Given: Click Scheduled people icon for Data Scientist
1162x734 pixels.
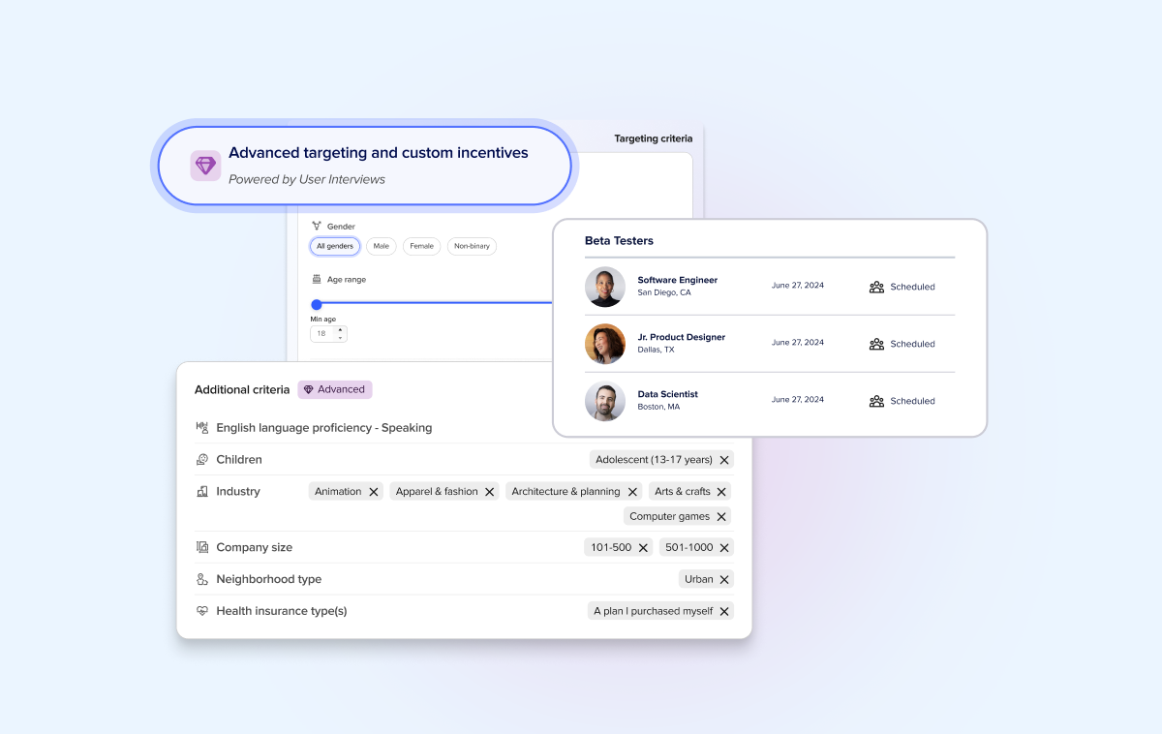Looking at the screenshot, I should point(876,401).
